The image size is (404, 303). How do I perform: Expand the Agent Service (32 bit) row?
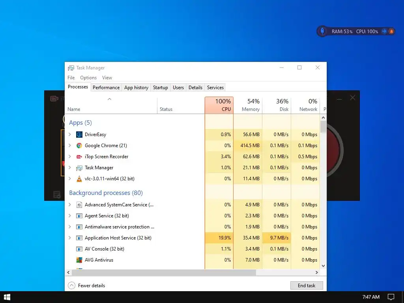click(x=69, y=216)
